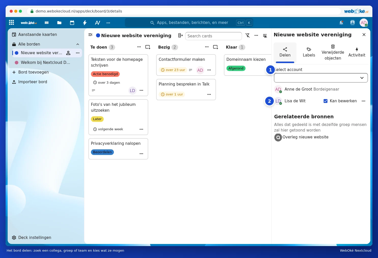Click the over 23 uur due badge

tap(173, 70)
